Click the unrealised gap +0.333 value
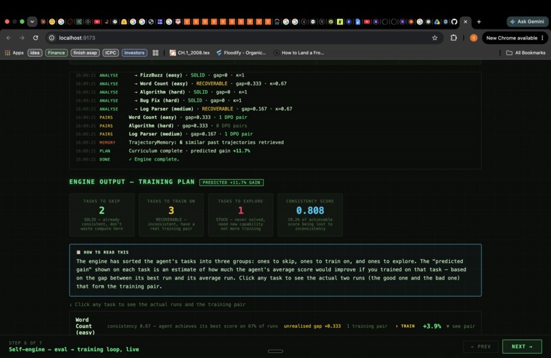Screen dimensions: 551x358 (312, 326)
